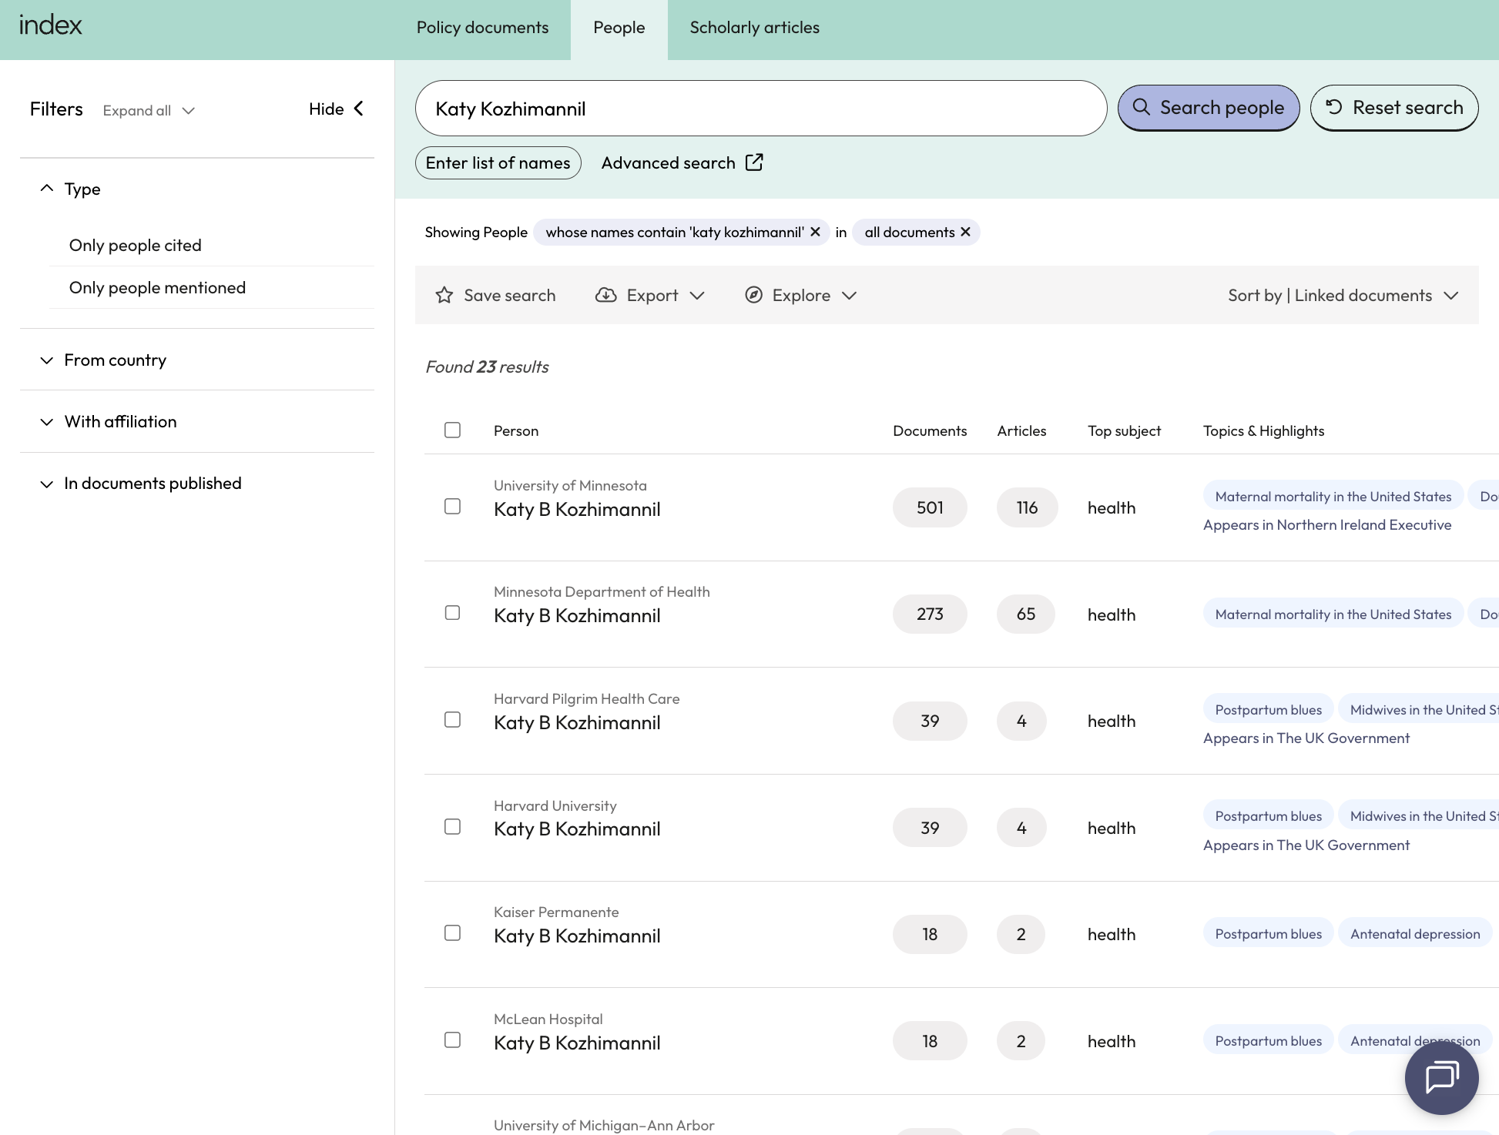Click the index logo
The width and height of the screenshot is (1499, 1135).
coord(51,25)
